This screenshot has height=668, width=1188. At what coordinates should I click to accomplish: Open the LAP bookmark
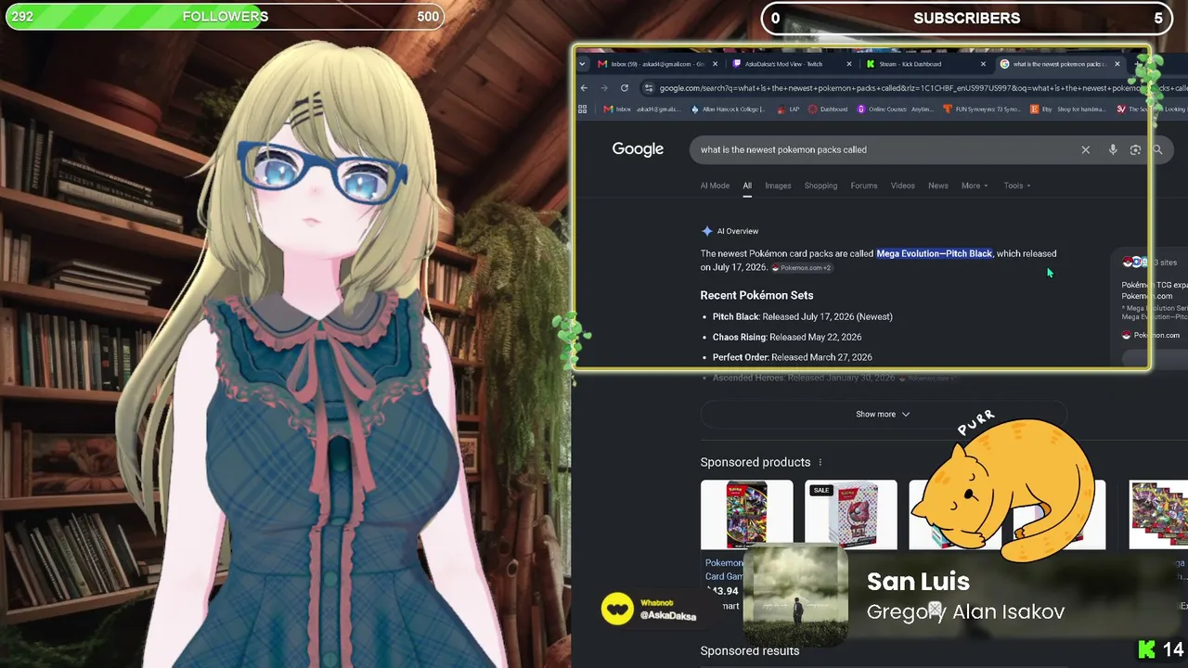pos(787,109)
